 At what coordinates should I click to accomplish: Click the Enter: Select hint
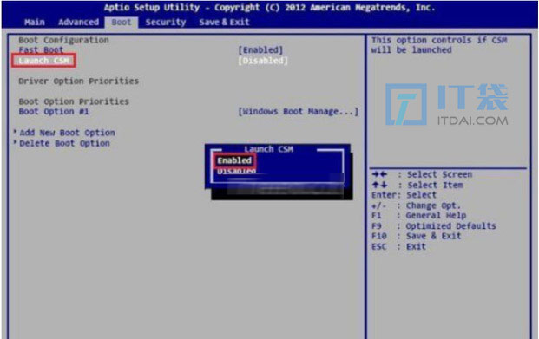404,195
